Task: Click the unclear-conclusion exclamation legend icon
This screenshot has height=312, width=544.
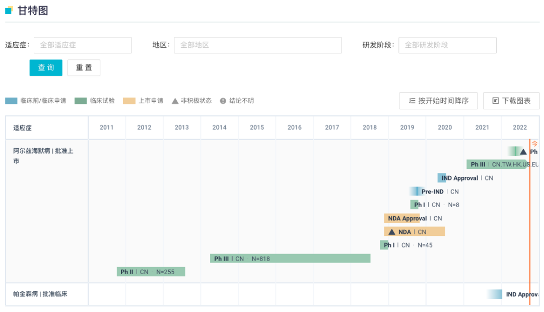Action: click(x=223, y=101)
